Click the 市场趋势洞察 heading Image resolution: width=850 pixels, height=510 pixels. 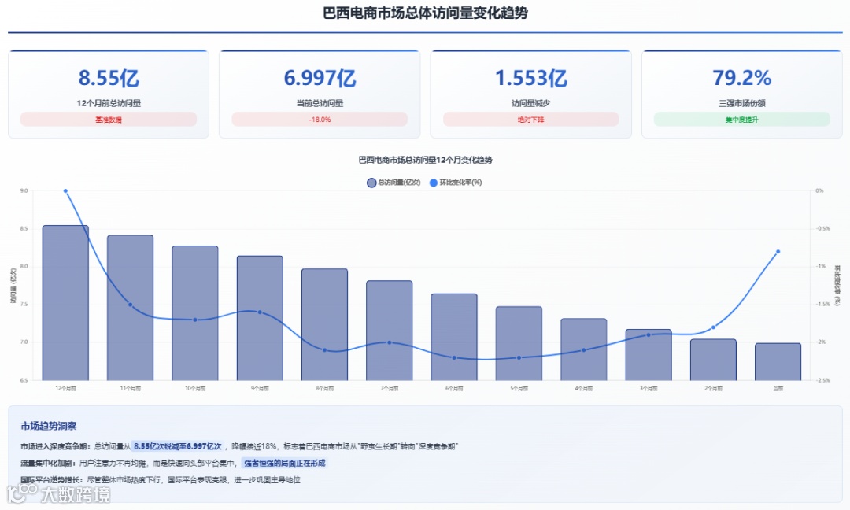tap(49, 426)
